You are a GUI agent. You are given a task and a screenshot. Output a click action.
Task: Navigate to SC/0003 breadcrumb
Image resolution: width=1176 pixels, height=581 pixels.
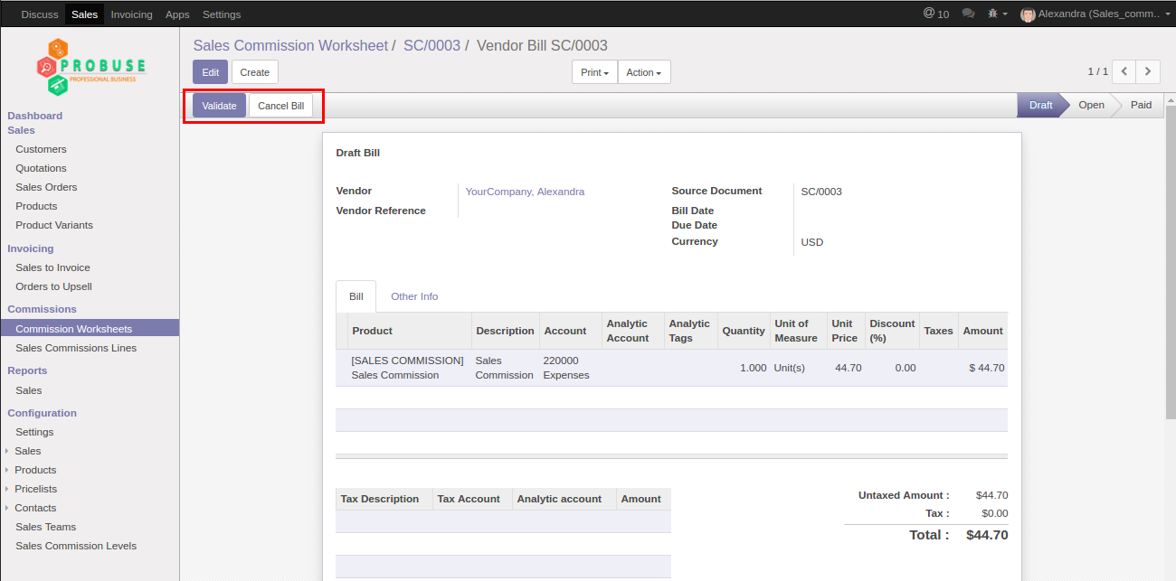pyautogui.click(x=432, y=45)
